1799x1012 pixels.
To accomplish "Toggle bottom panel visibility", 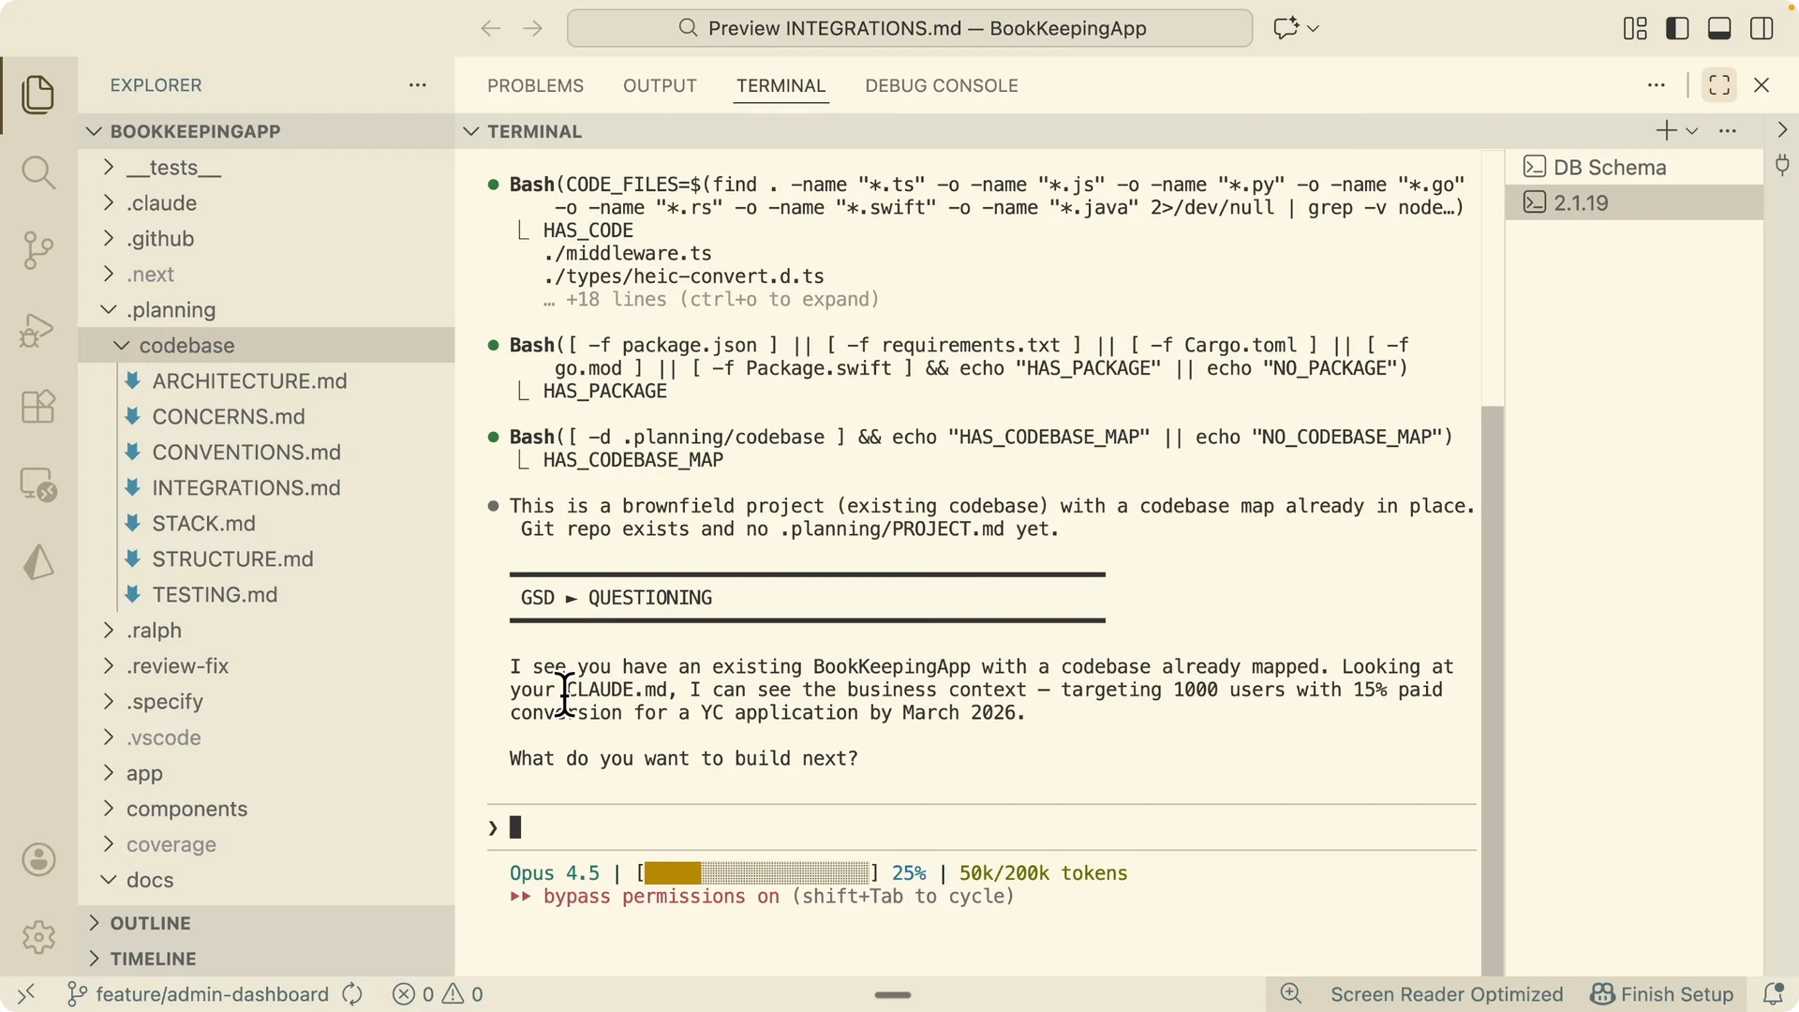I will pyautogui.click(x=1719, y=28).
